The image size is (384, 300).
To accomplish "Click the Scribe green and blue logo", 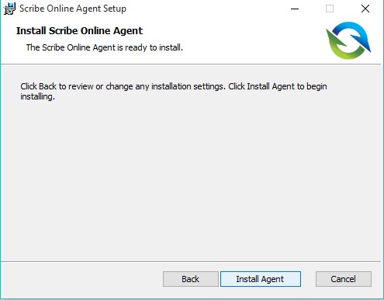I will (x=348, y=40).
